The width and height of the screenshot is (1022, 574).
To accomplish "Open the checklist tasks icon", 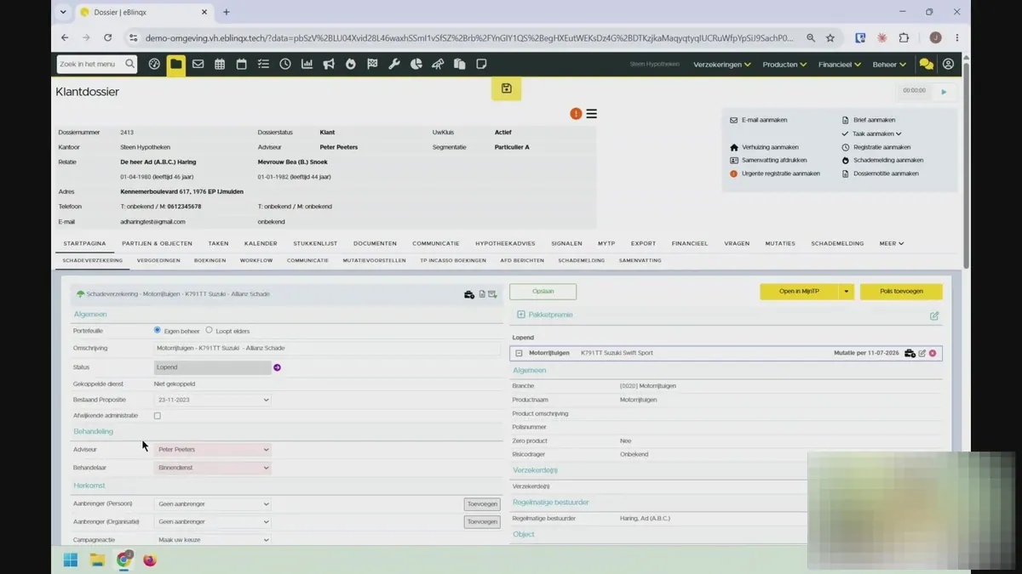I will [263, 64].
